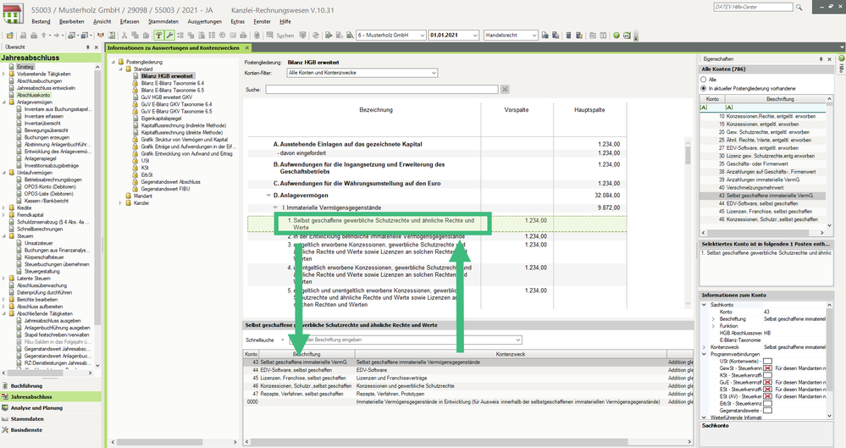Open the Auswertungen menu
This screenshot has width=846, height=448.
(204, 21)
